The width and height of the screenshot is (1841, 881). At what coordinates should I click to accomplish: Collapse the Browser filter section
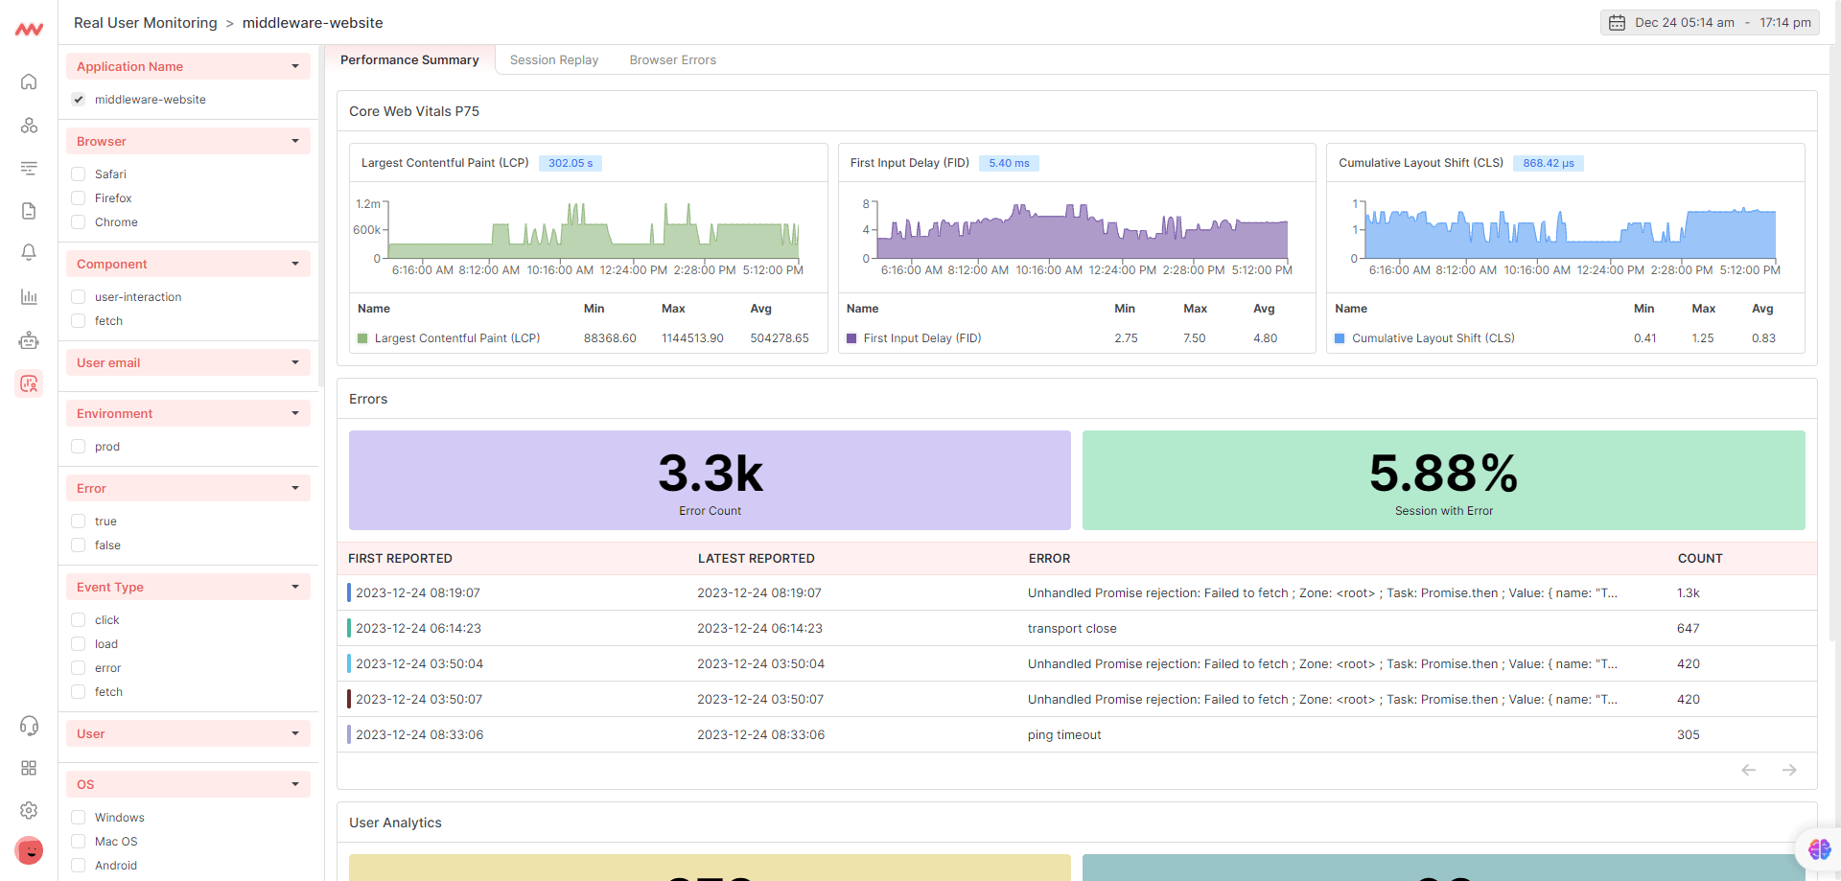(x=294, y=141)
